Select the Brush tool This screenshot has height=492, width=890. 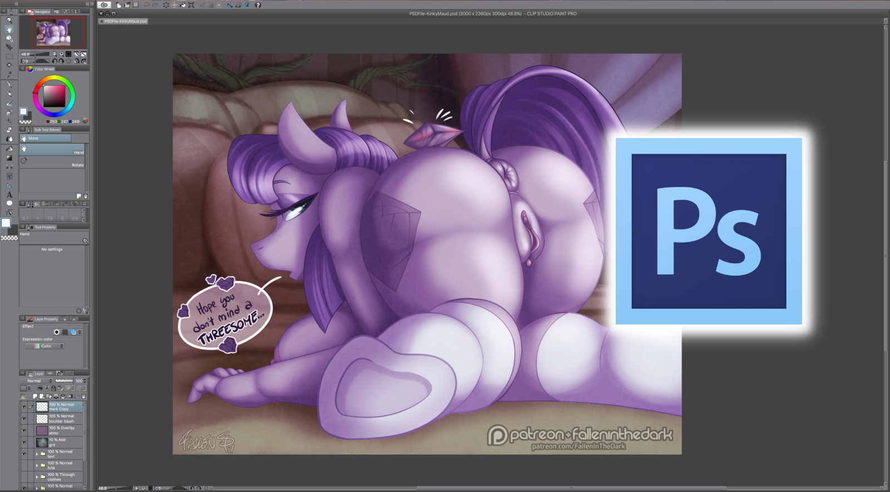(9, 103)
